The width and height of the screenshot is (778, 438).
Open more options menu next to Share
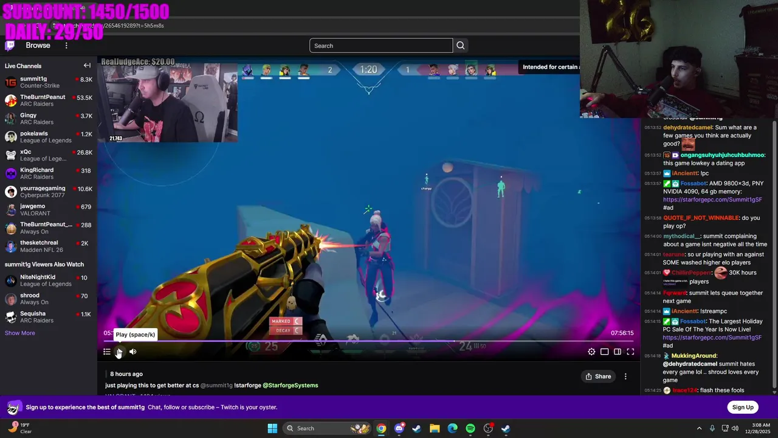[625, 377]
